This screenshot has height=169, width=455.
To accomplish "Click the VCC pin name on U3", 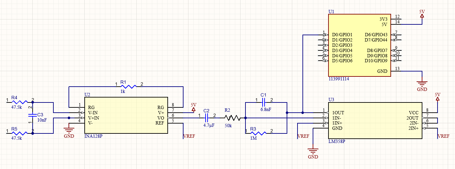I will 414,113.
